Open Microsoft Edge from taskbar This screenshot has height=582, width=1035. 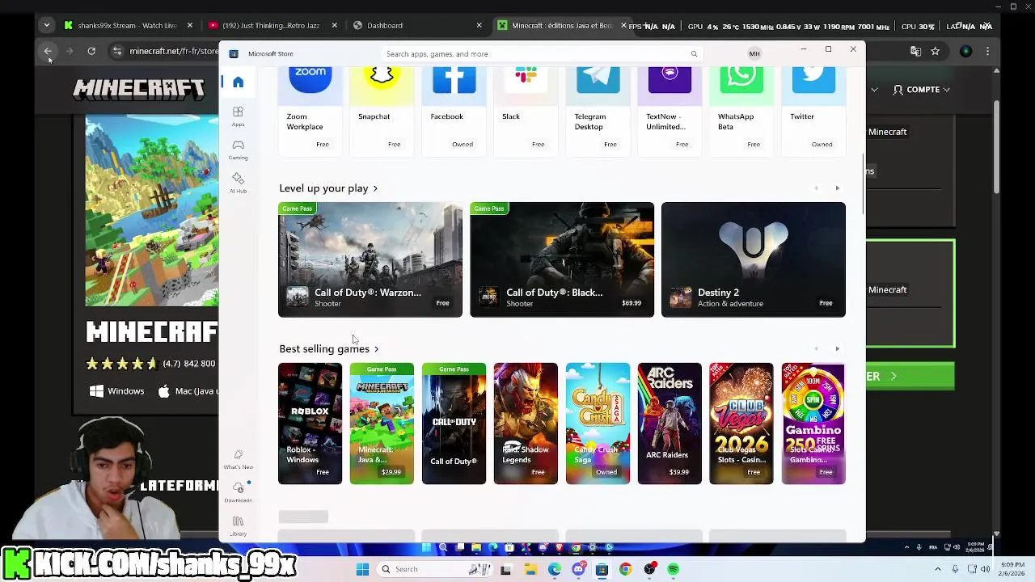tap(554, 569)
